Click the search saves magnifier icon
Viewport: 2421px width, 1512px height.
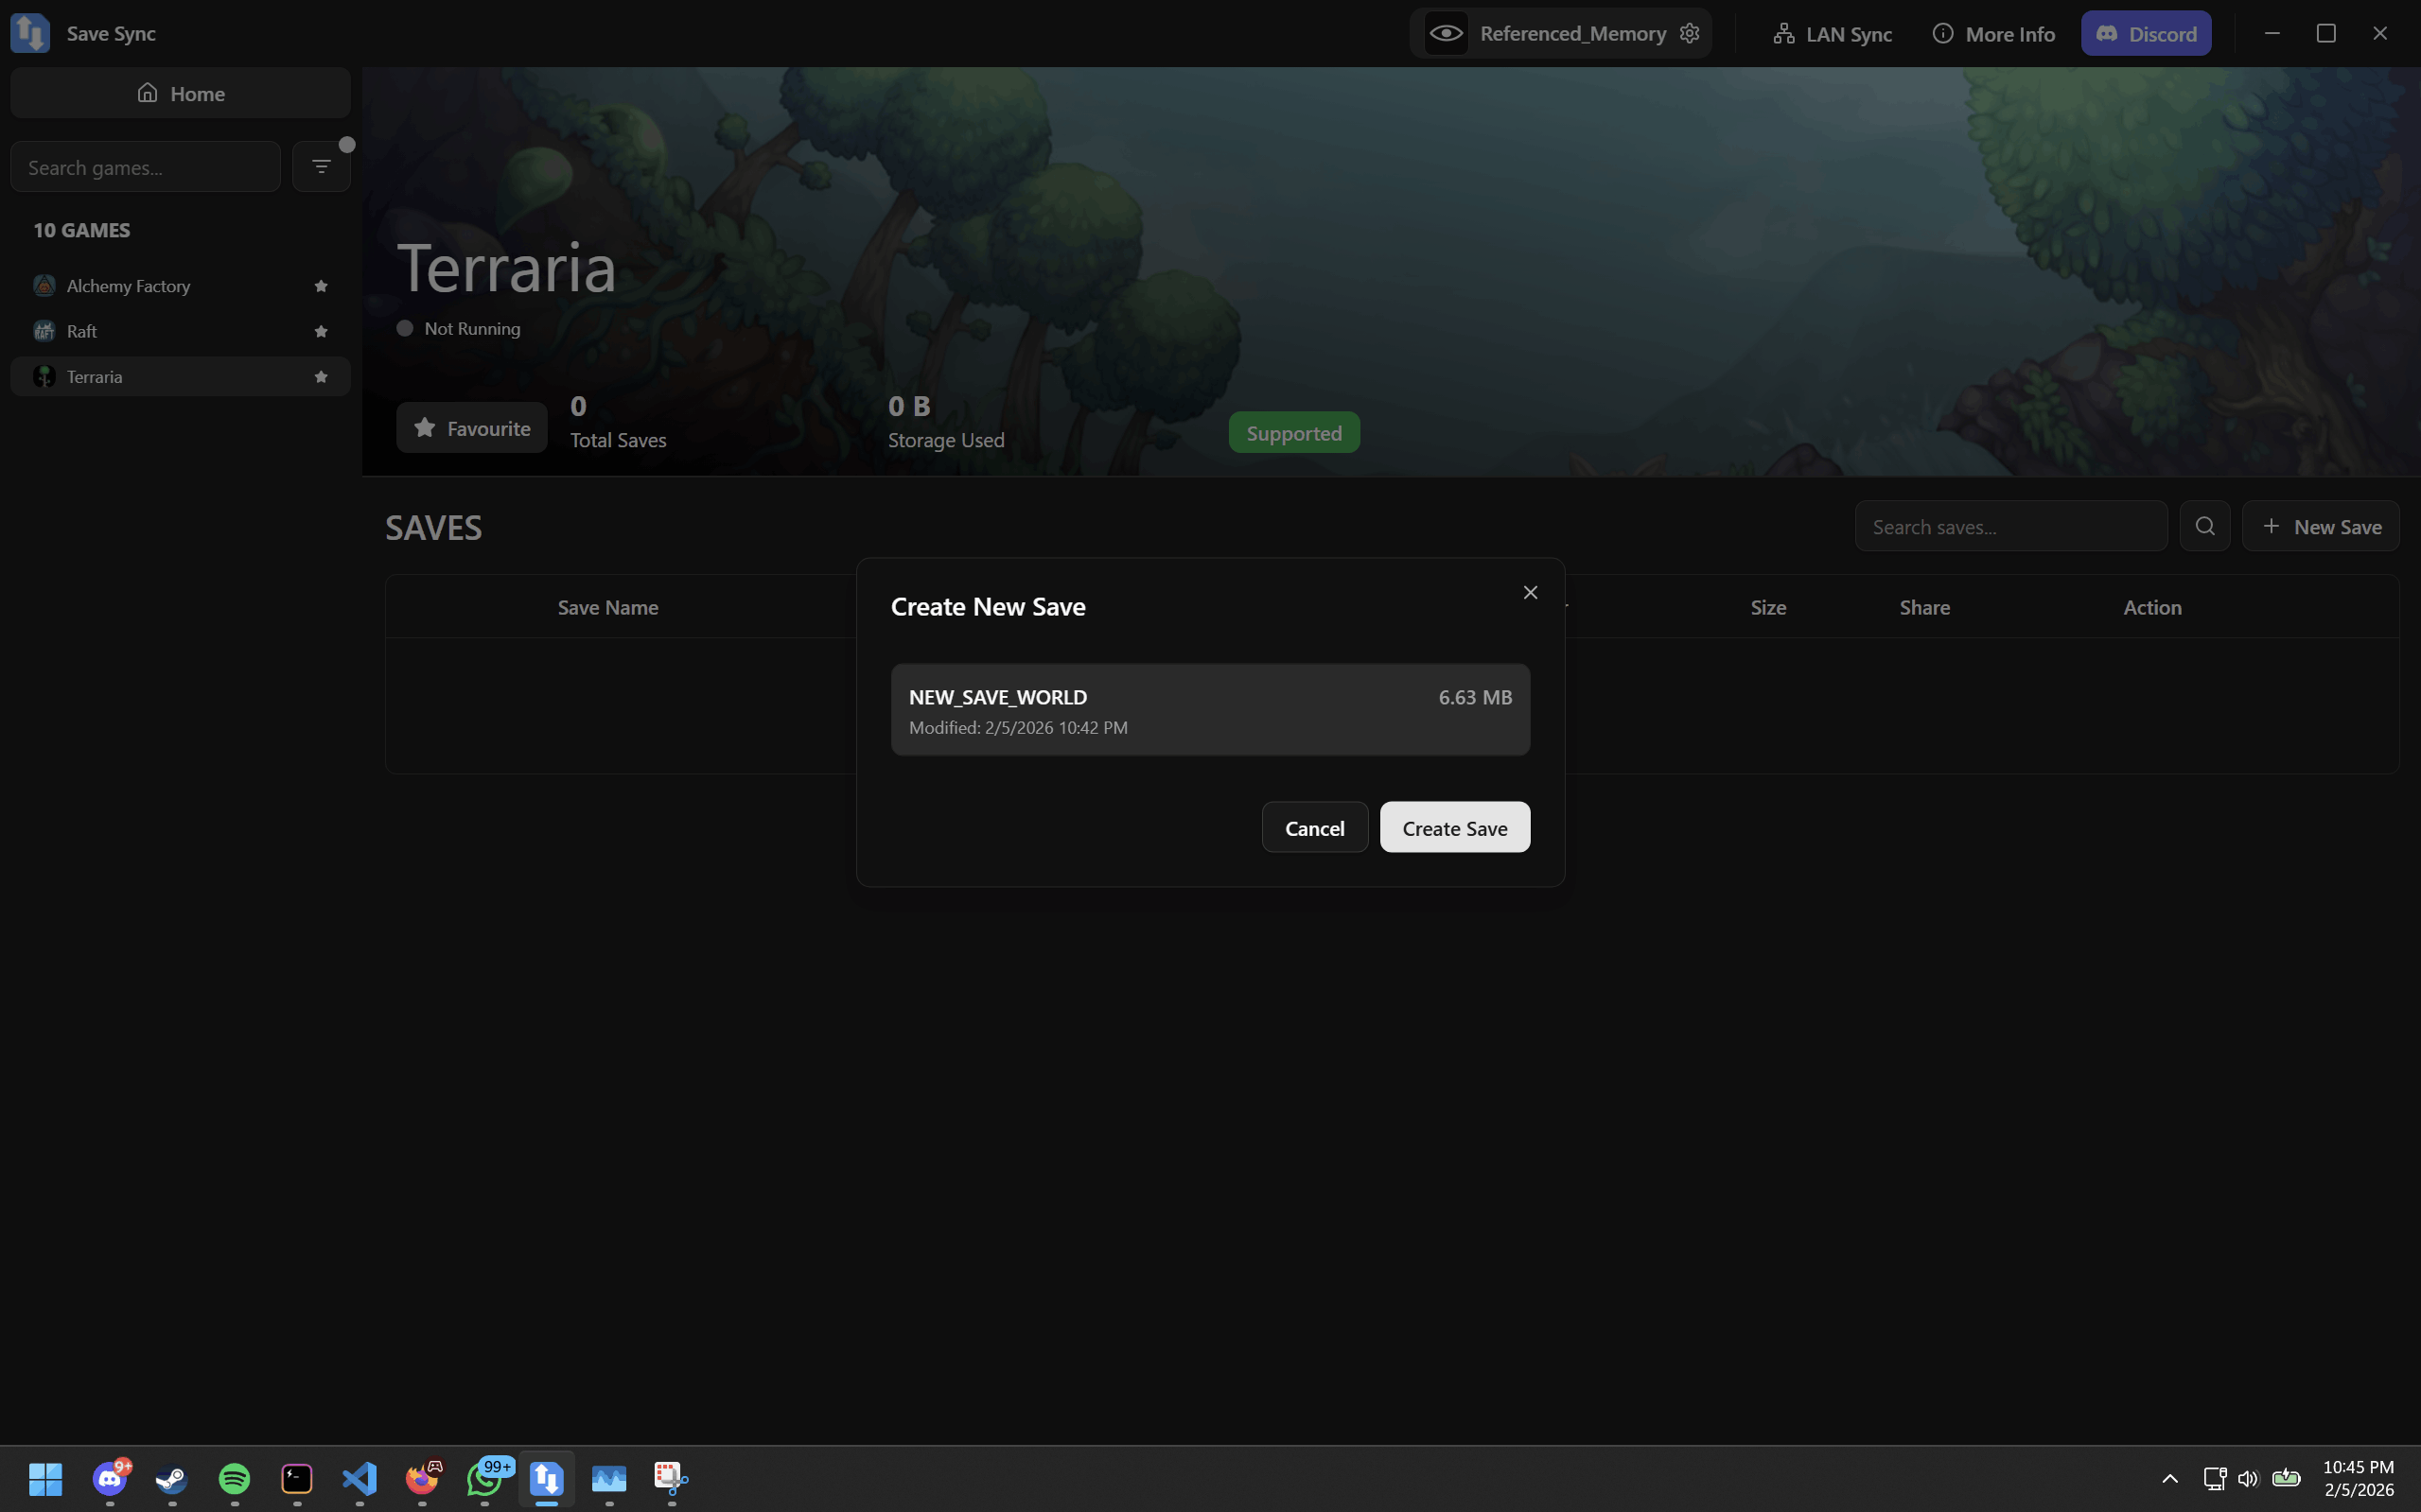2204,526
